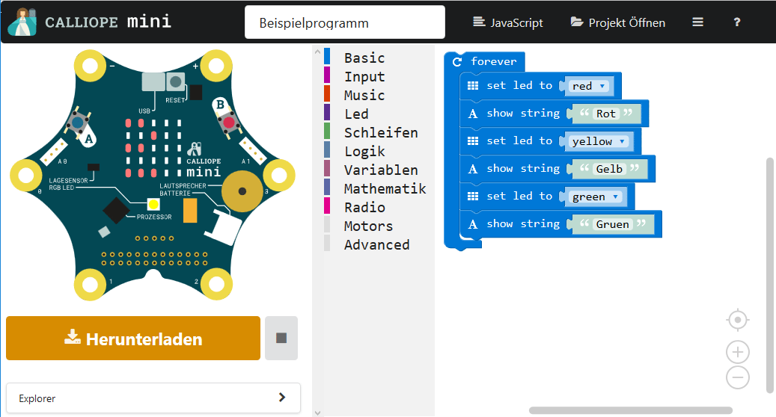Click the left pin 0 ring

(x=26, y=175)
